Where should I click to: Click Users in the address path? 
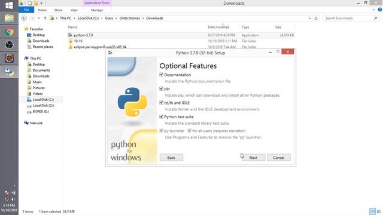[x=109, y=19]
